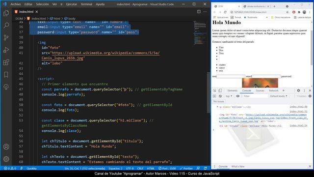Reload the page in Chrome
This screenshot has width=314, height=177.
[225, 12]
